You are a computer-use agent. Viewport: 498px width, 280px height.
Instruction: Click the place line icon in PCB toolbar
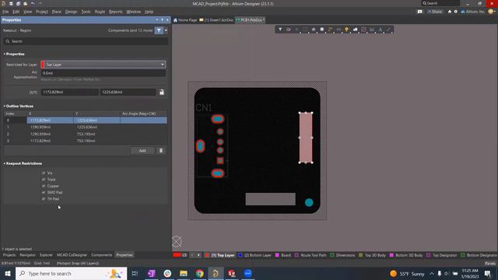coord(389,30)
